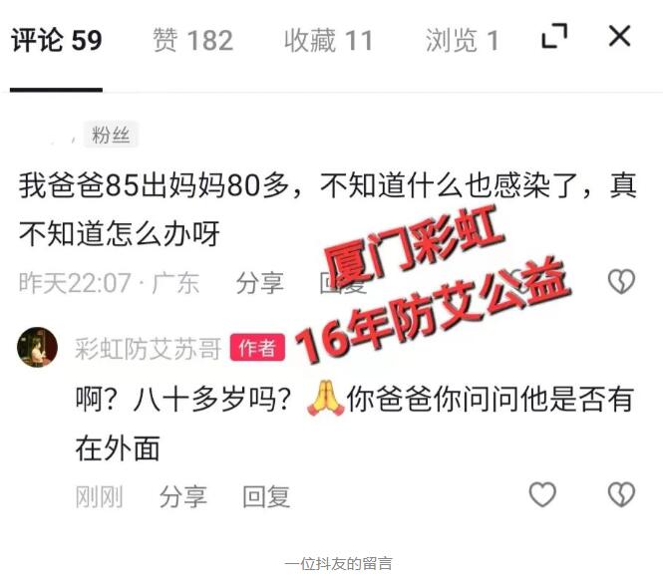Viewport: 663px width, 588px height.
Task: Expand comments panel to full screen
Action: pos(554,36)
